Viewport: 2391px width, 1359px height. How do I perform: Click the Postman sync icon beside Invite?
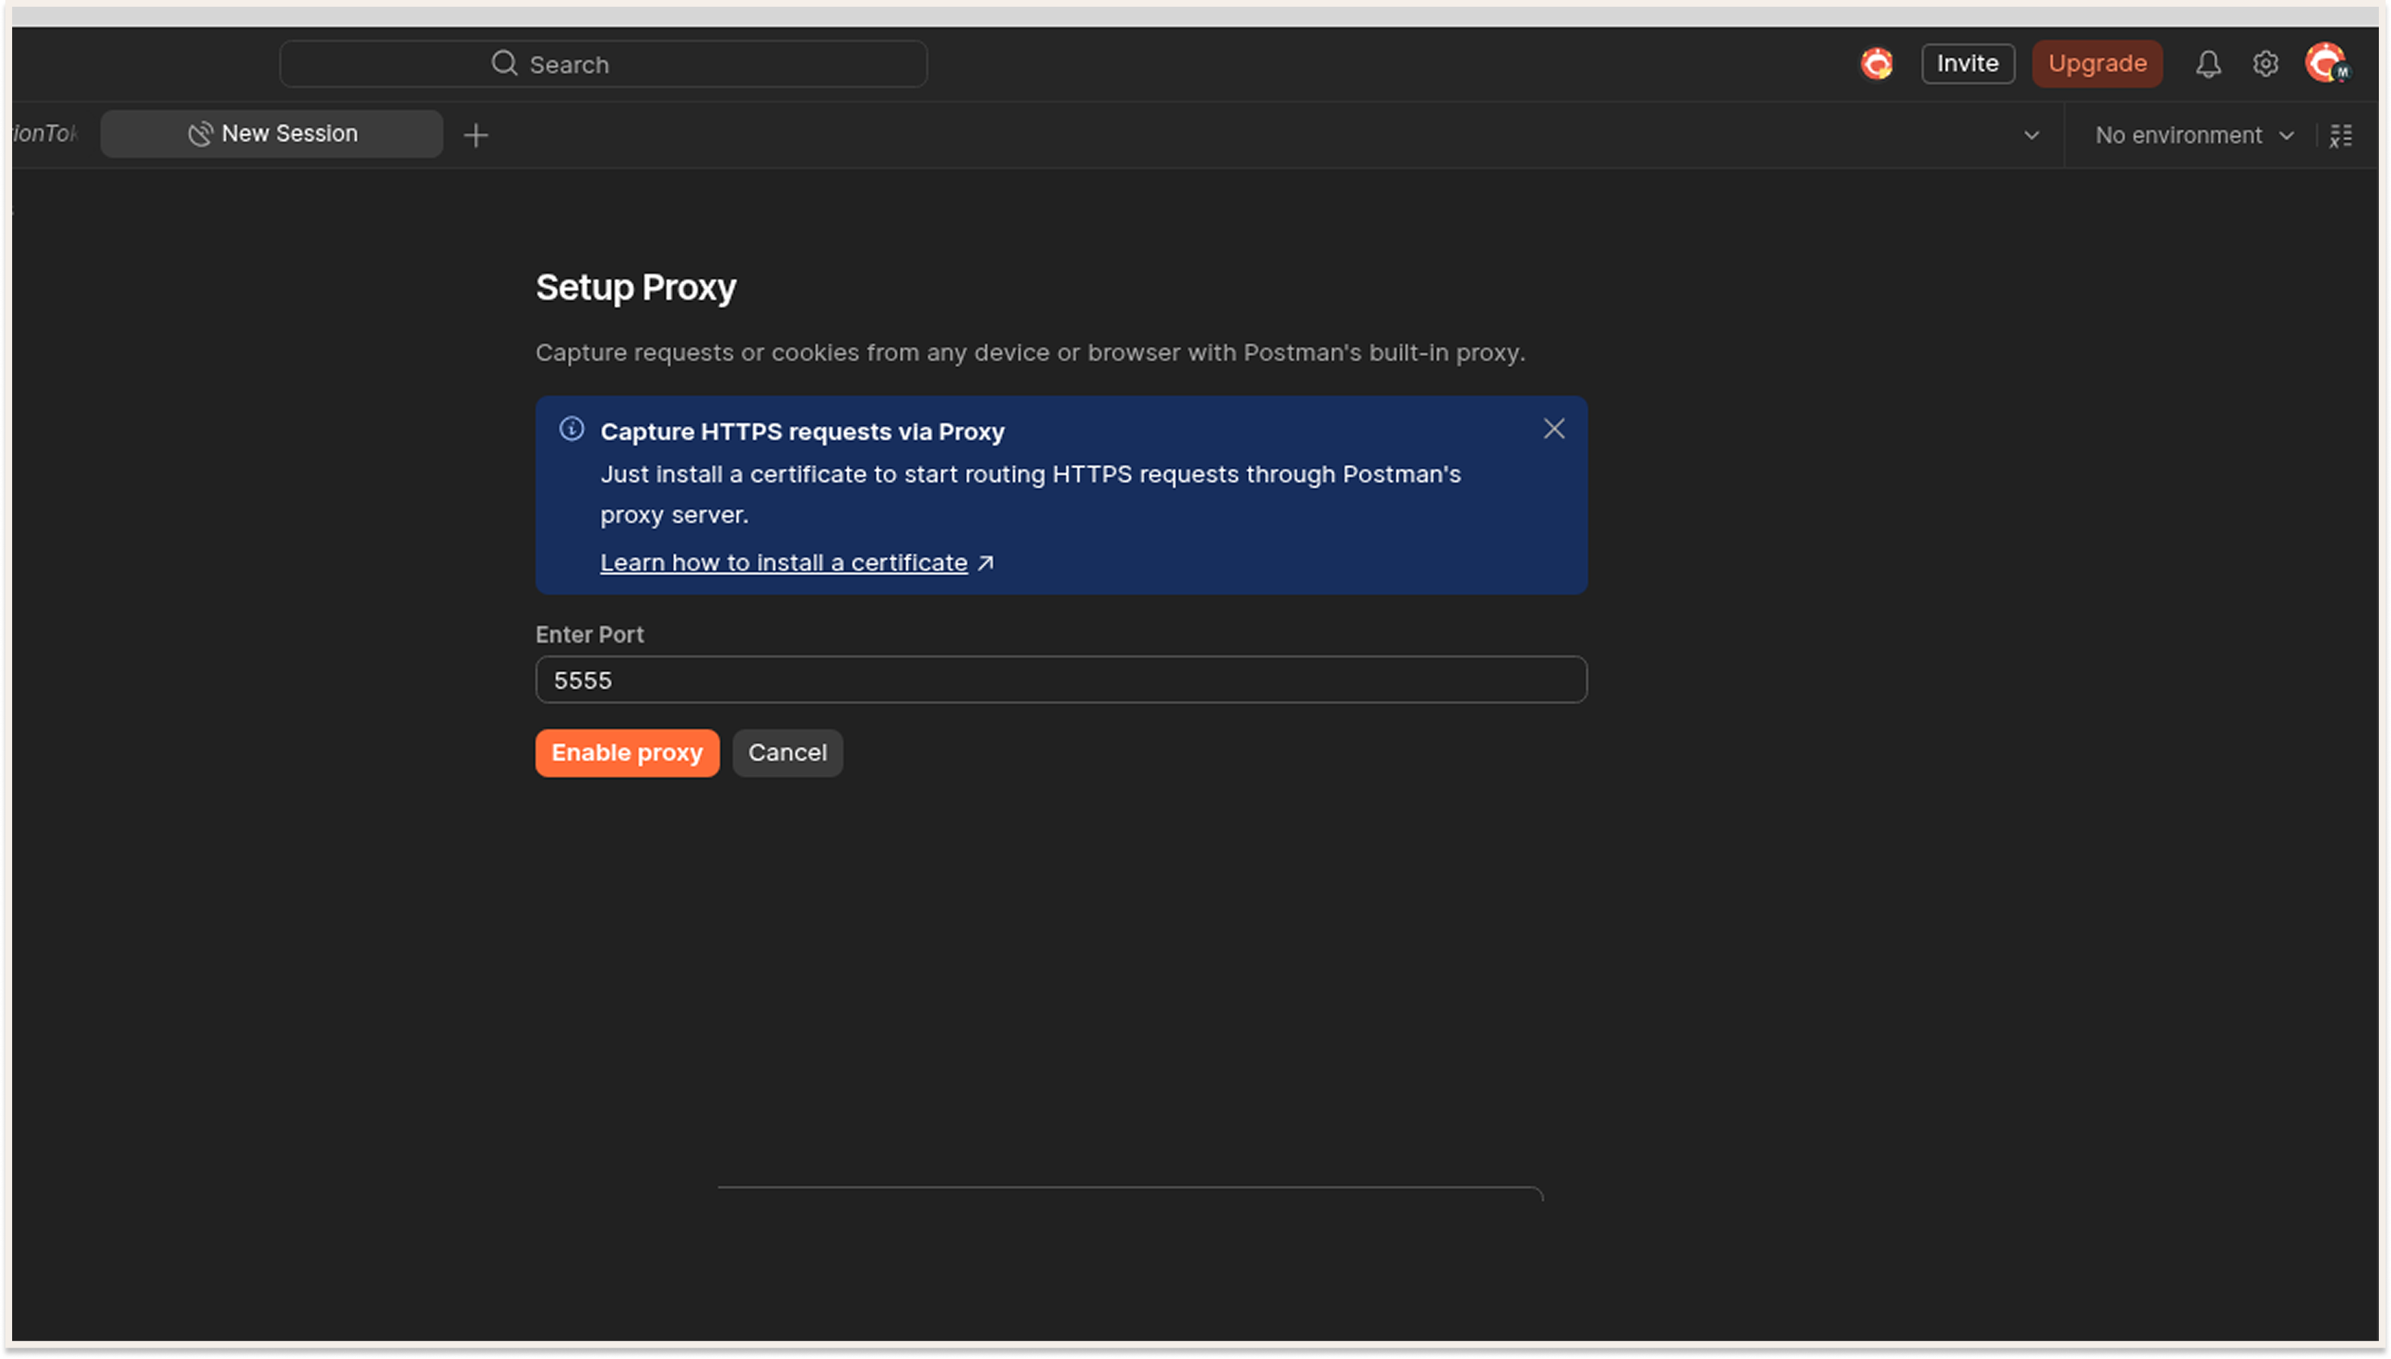1877,63
